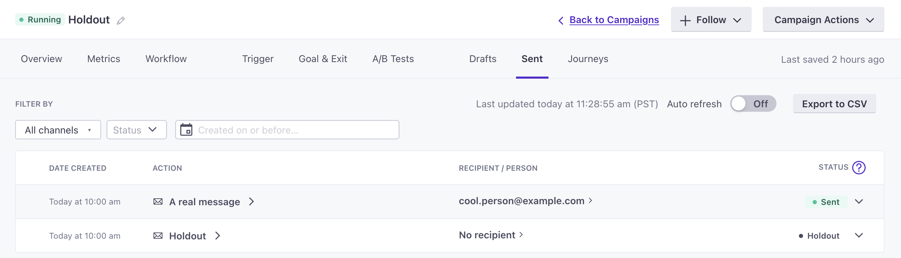Open the Status column help question mark
Screen dimensions: 901x258
pyautogui.click(x=859, y=167)
